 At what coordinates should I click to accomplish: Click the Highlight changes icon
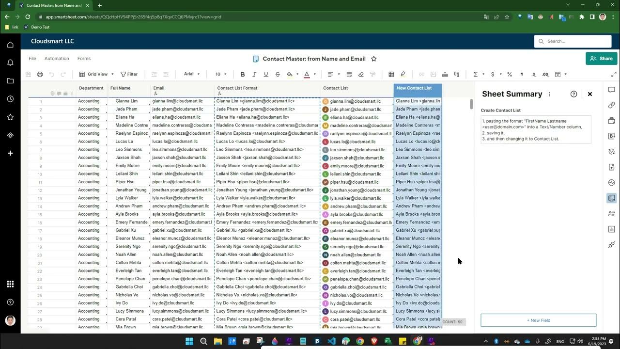403,74
